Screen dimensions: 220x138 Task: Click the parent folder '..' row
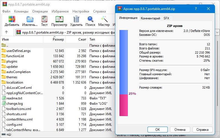coord(58,45)
